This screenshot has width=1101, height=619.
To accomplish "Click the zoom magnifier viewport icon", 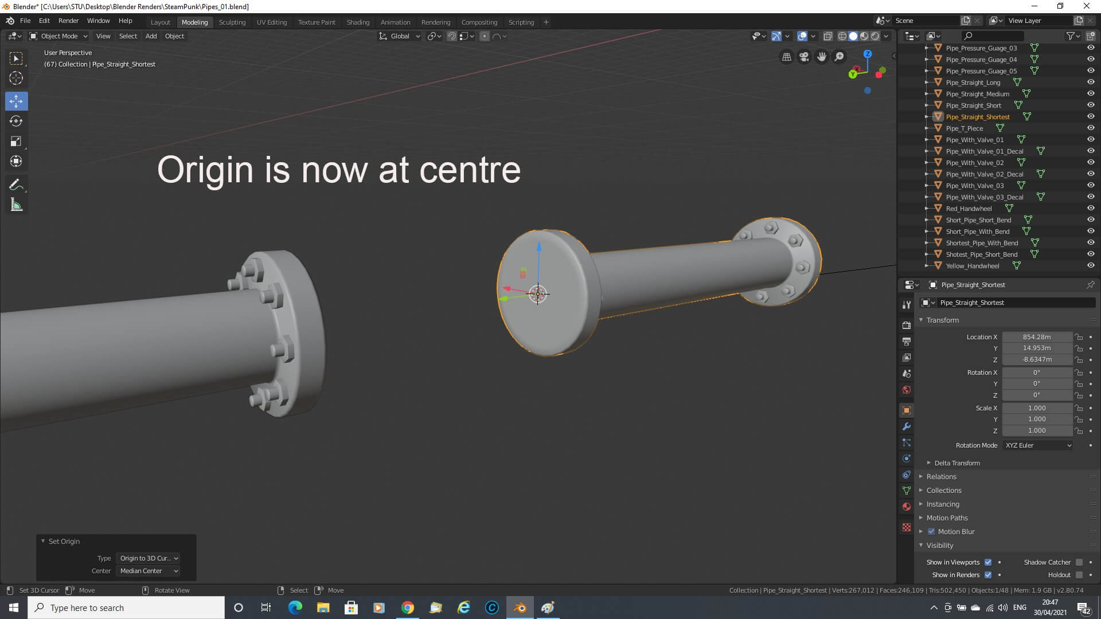I will (839, 57).
